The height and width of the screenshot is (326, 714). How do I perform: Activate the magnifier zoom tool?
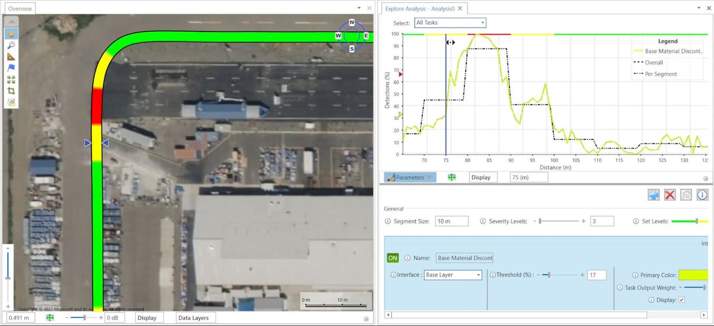click(11, 45)
